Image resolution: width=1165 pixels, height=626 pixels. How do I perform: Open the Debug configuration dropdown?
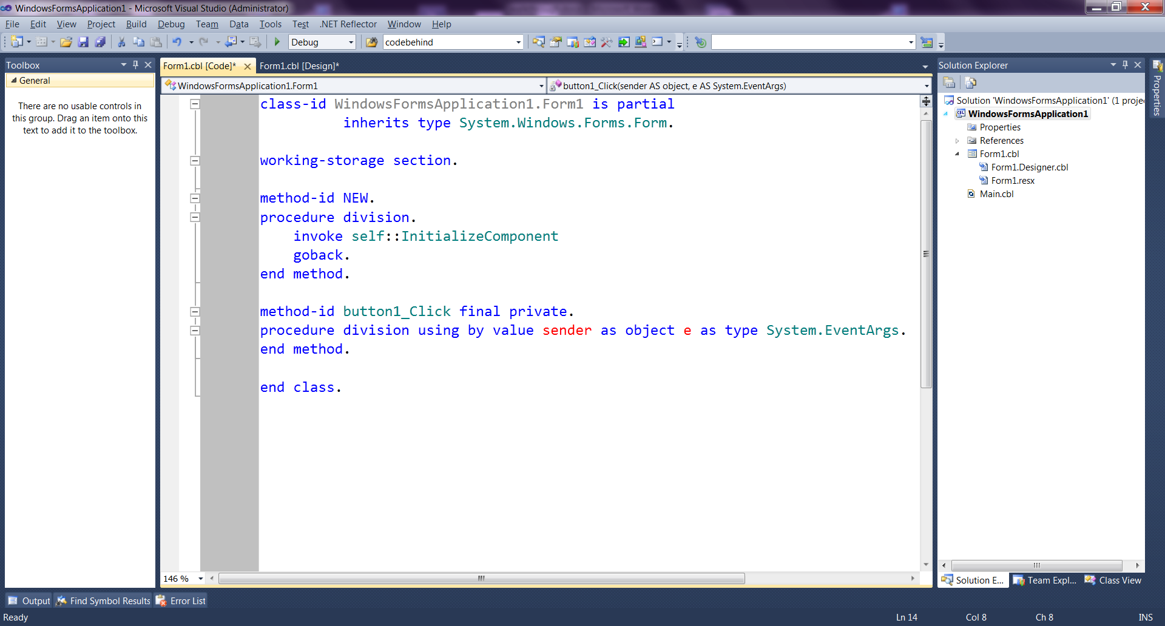[x=351, y=42]
